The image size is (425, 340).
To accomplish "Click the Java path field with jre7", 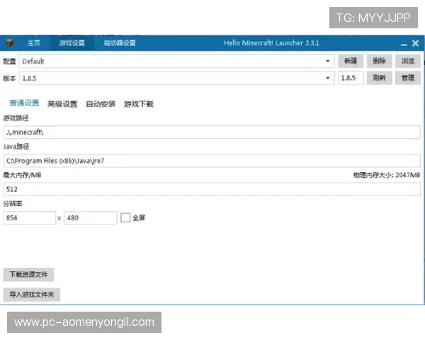I will click(212, 161).
